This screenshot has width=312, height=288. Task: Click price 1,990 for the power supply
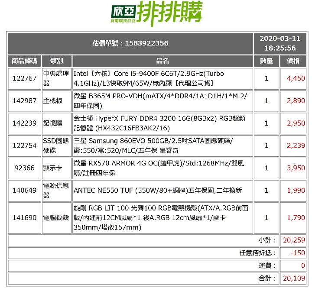296,191
